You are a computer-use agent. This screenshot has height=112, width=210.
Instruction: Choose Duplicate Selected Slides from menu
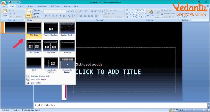coord(40,76)
